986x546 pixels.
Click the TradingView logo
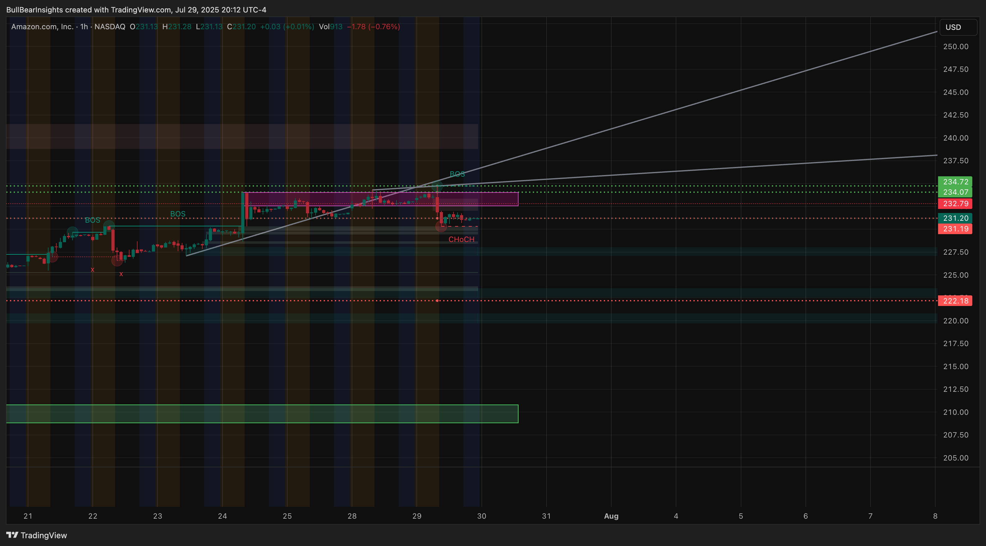[x=36, y=535]
